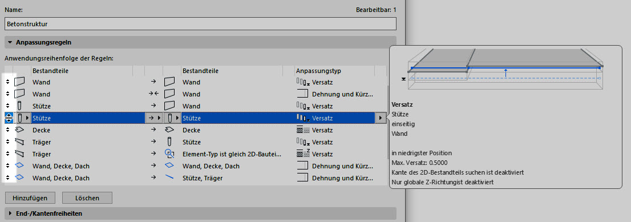The width and height of the screenshot is (631, 222).
Task: Click the reorder handle of the Träger → Stütze row
Action: (x=7, y=142)
